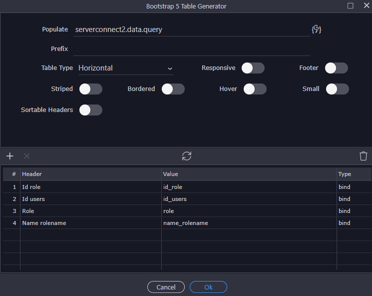The height and width of the screenshot is (296, 372).
Task: Select the 'Name rolename' header cell
Action: tap(90, 223)
